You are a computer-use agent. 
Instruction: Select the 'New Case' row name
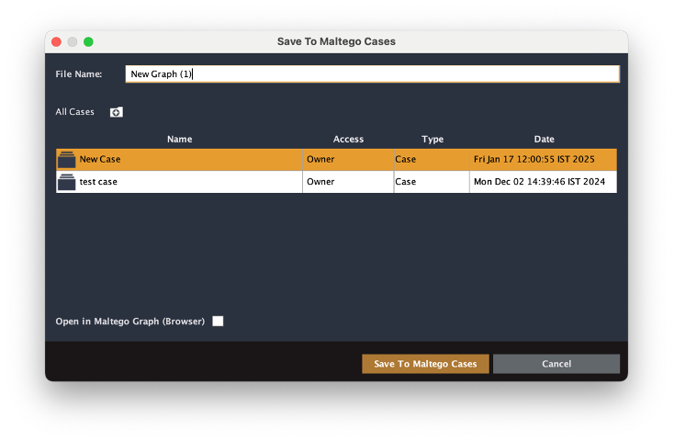coord(100,159)
